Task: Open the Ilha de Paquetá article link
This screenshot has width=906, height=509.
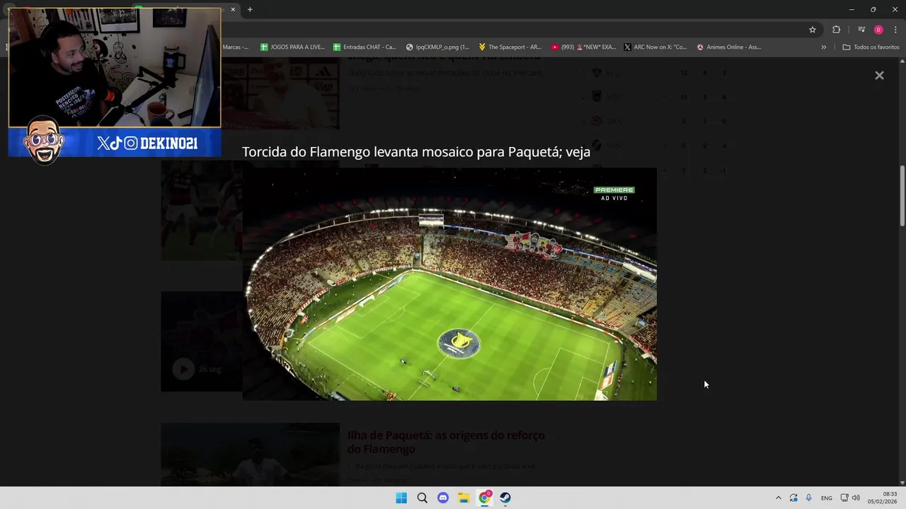Action: coord(446,442)
